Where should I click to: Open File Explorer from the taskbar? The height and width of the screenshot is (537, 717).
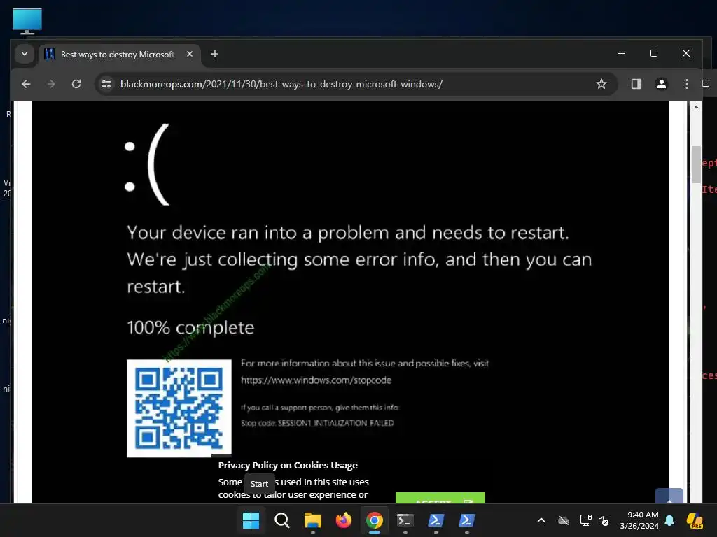tap(313, 520)
